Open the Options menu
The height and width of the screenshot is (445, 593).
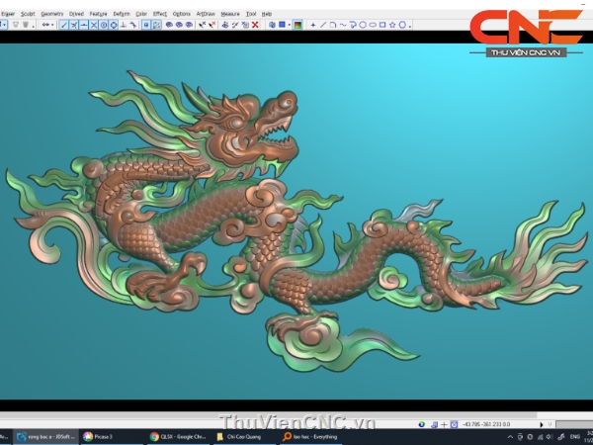pos(182,14)
